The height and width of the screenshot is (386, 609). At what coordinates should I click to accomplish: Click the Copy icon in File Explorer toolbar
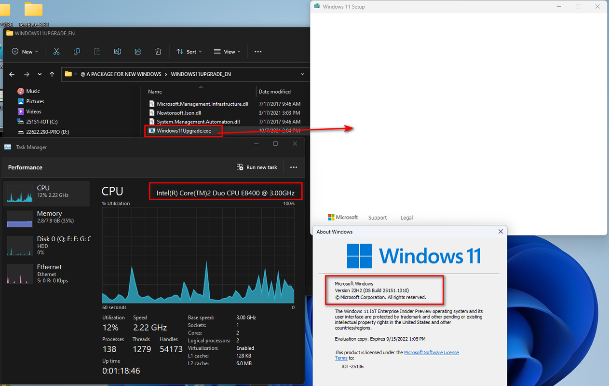coord(77,52)
